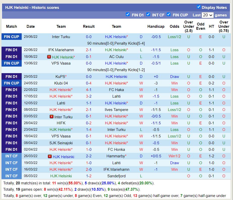Click red card icon beside HJK Helsinki on 18/06/22
Screen dimensions: 233x200
[x=49, y=57]
